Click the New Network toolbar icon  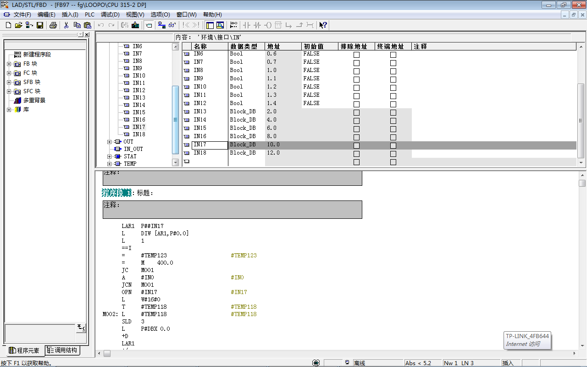pyautogui.click(x=234, y=25)
